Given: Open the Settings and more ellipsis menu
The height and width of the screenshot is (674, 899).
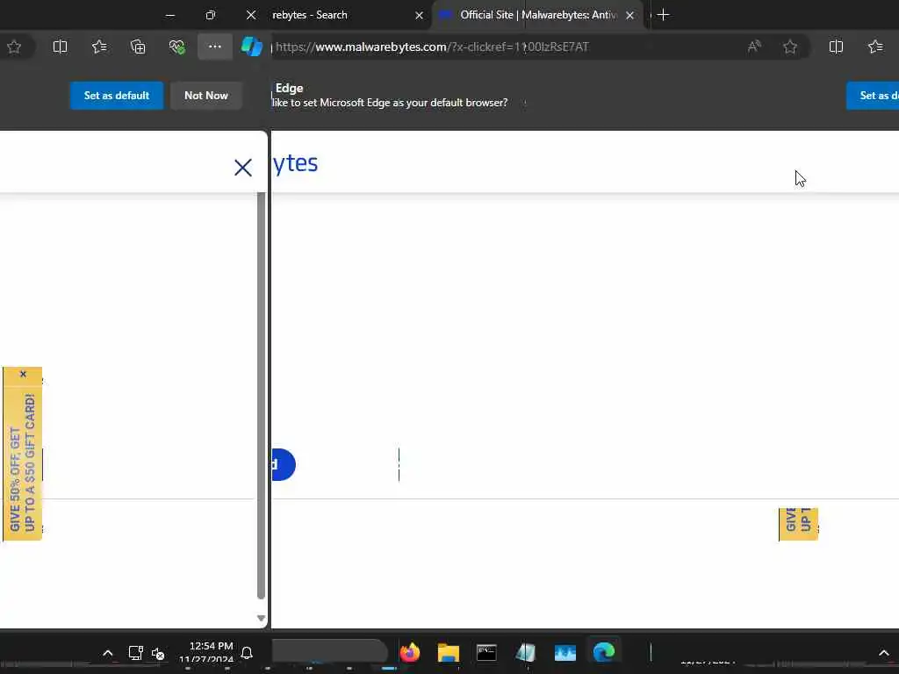Looking at the screenshot, I should (215, 47).
